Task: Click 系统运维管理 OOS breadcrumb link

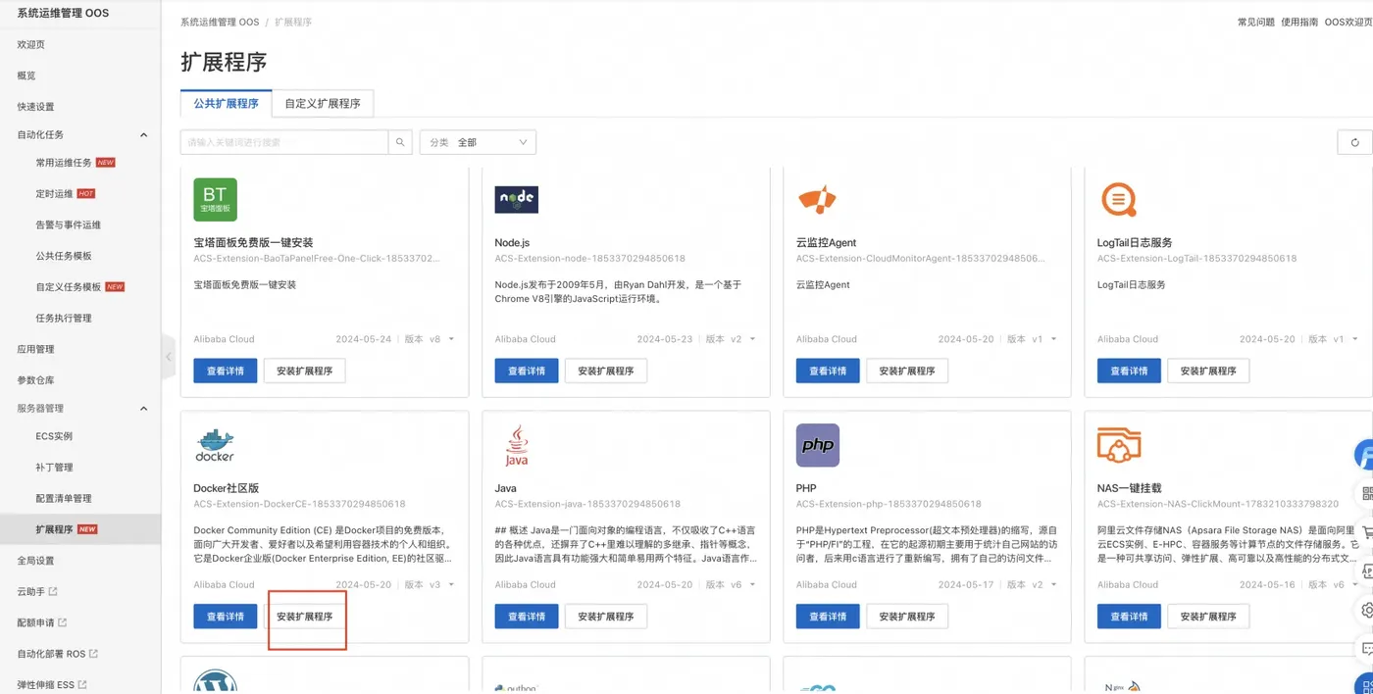Action: (x=220, y=22)
